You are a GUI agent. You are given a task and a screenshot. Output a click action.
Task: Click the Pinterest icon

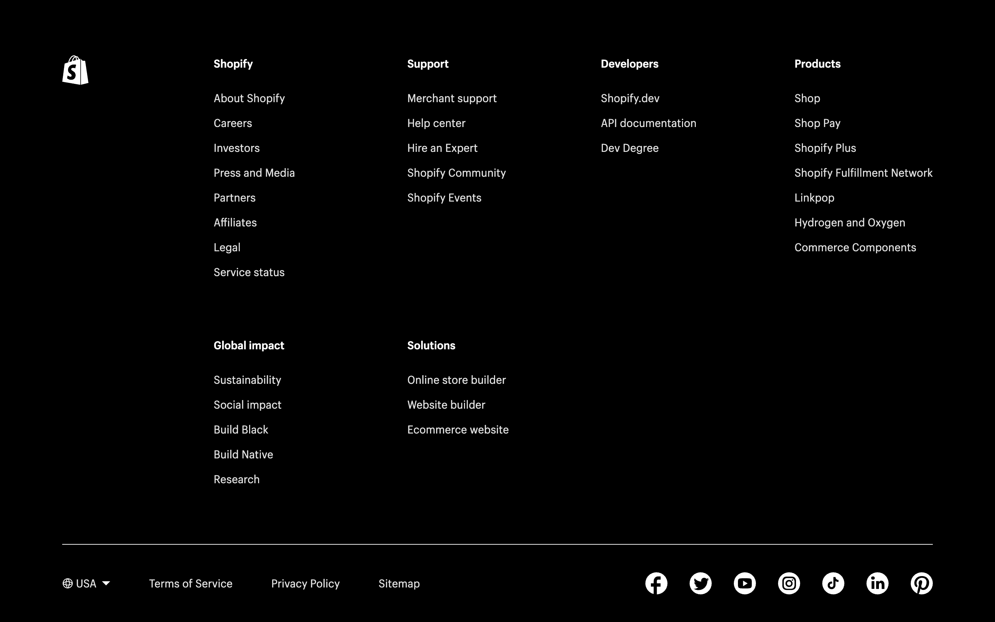pyautogui.click(x=921, y=583)
